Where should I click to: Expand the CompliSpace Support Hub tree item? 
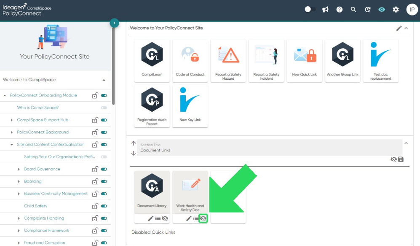pyautogui.click(x=12, y=120)
